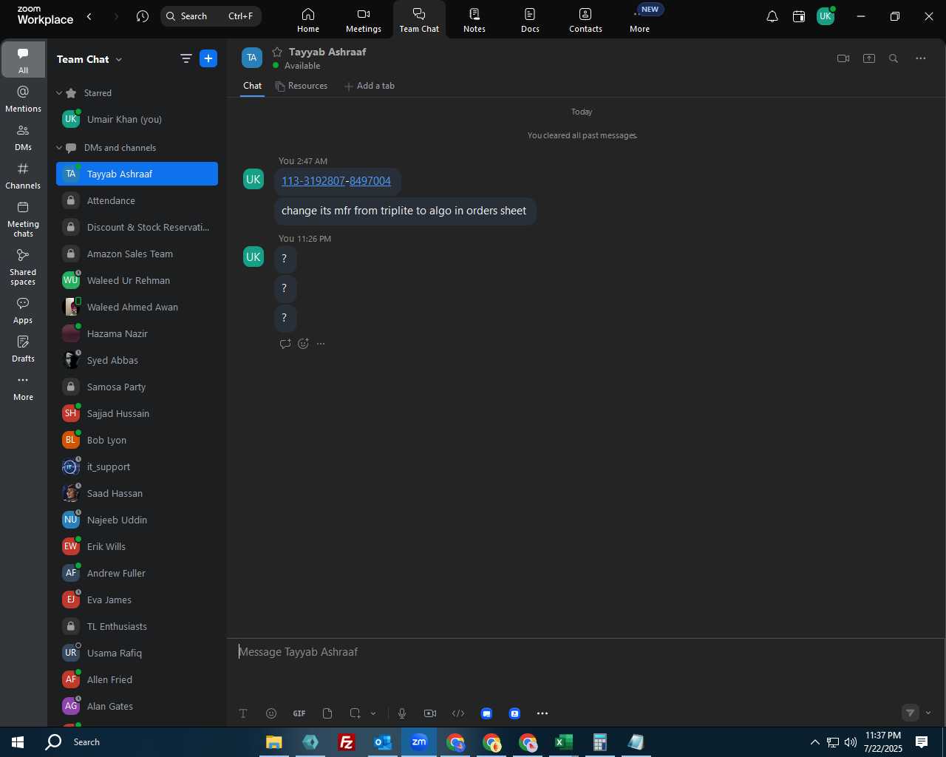The image size is (946, 757).
Task: Open the history clock icon
Action: [x=143, y=16]
